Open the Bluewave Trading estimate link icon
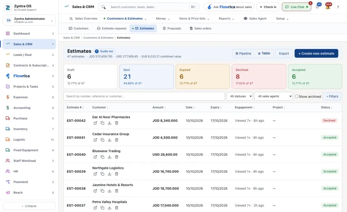This screenshot has height=212, width=347. coord(95,157)
